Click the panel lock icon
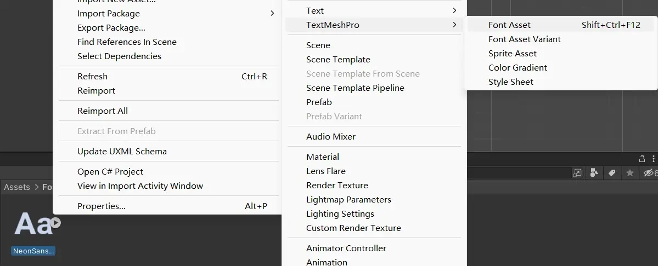 pos(642,159)
